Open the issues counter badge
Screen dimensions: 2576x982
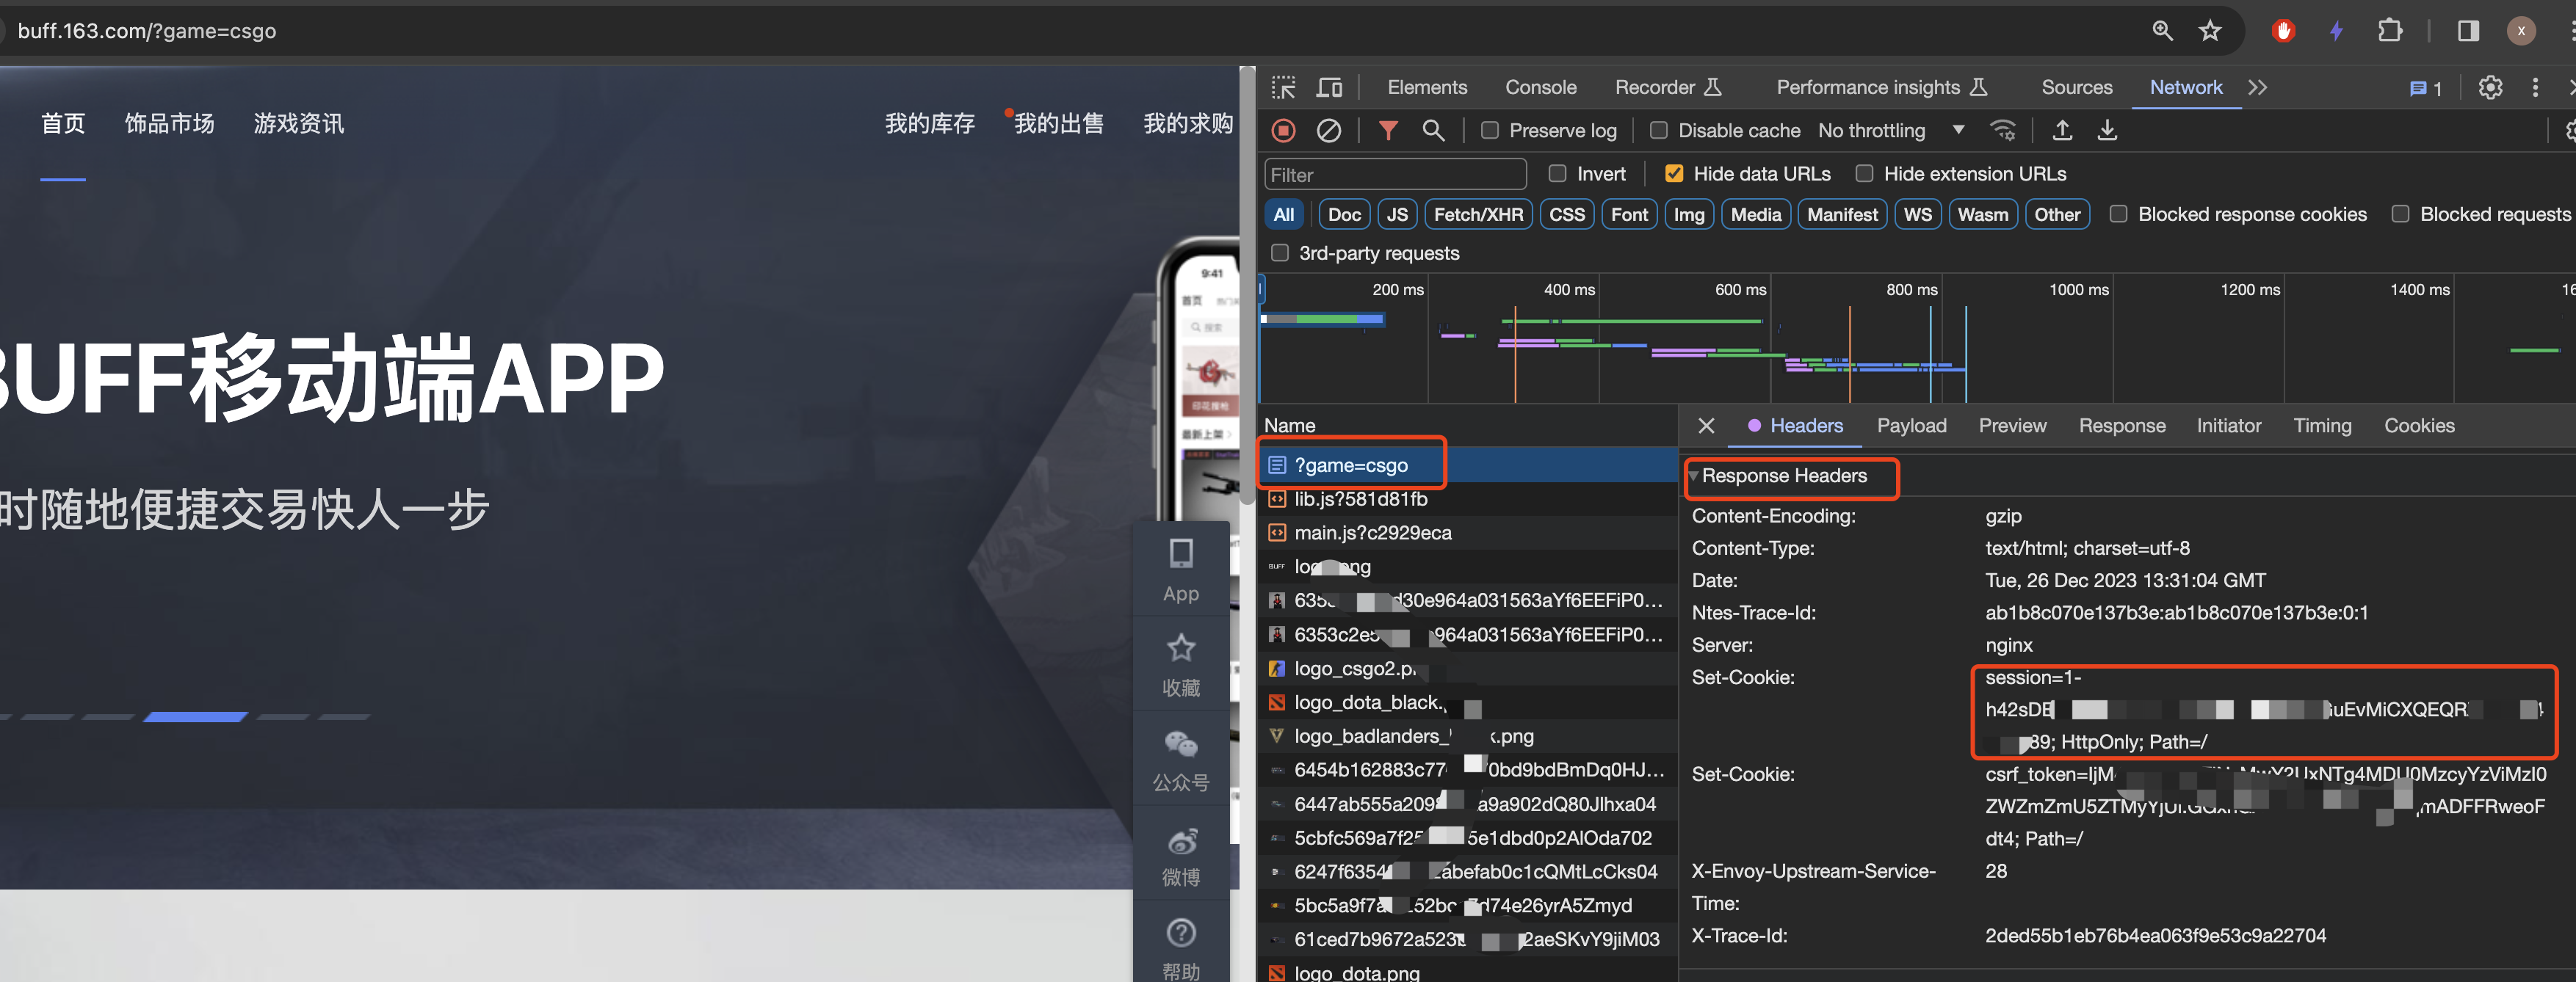[2426, 88]
